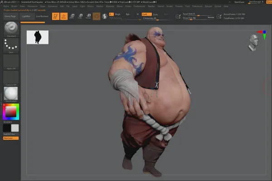This screenshot has width=272, height=181.
Task: Toggle the Gizmo 3D sphere icon
Action: click(x=97, y=16)
